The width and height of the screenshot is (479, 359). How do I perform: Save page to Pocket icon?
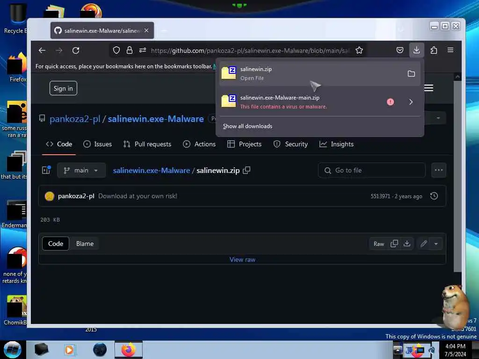click(400, 50)
